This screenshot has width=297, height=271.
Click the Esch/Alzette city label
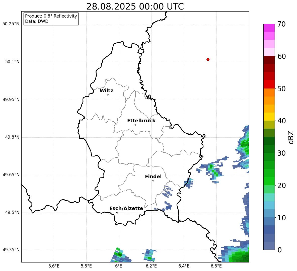coord(126,208)
